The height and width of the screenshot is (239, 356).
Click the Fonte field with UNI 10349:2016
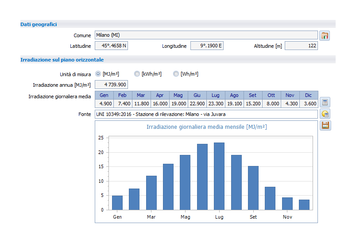pos(206,114)
